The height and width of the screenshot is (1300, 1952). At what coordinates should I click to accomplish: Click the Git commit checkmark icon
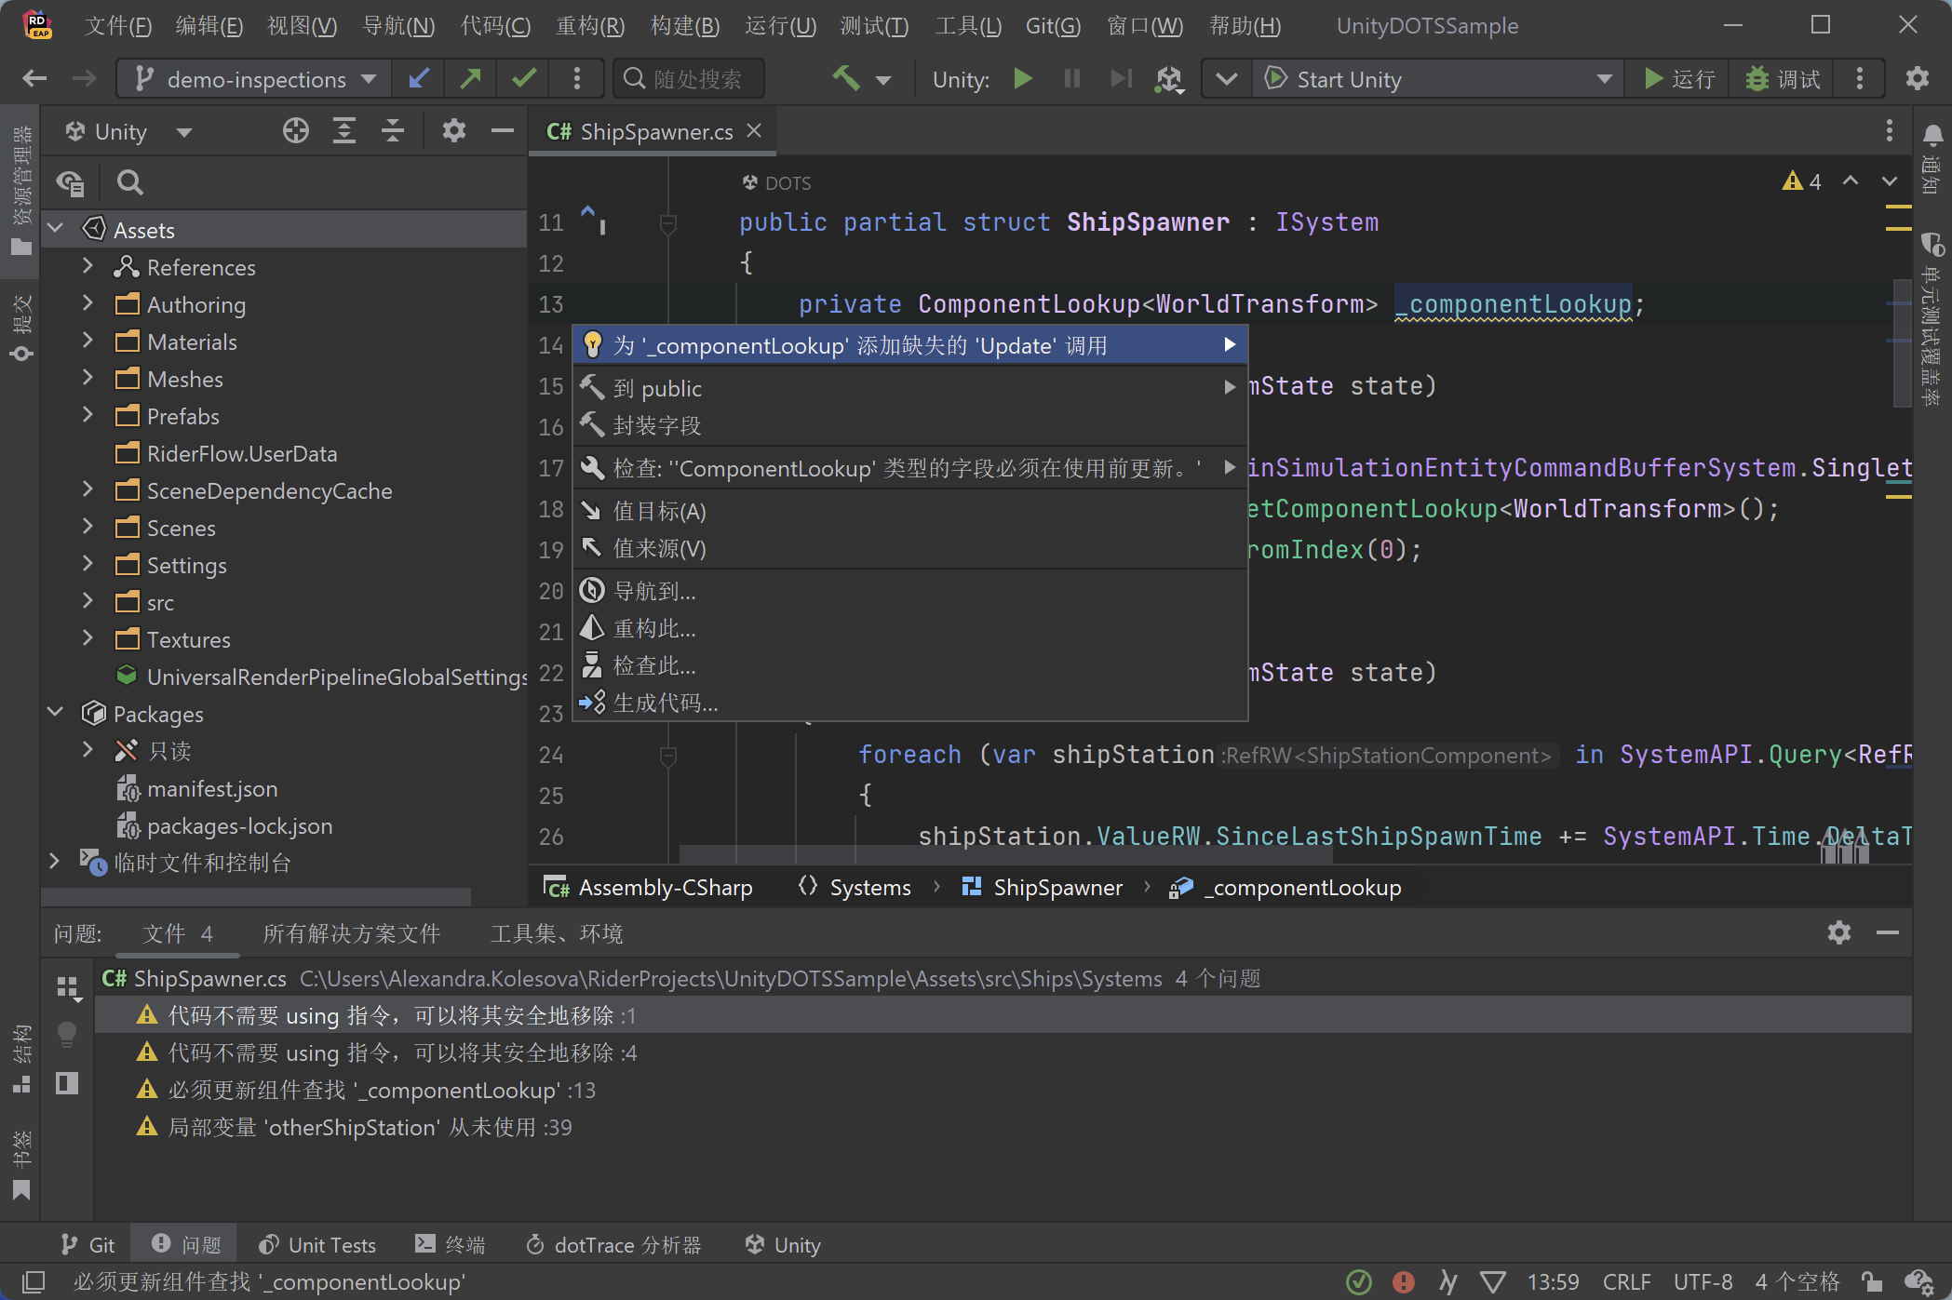524,79
